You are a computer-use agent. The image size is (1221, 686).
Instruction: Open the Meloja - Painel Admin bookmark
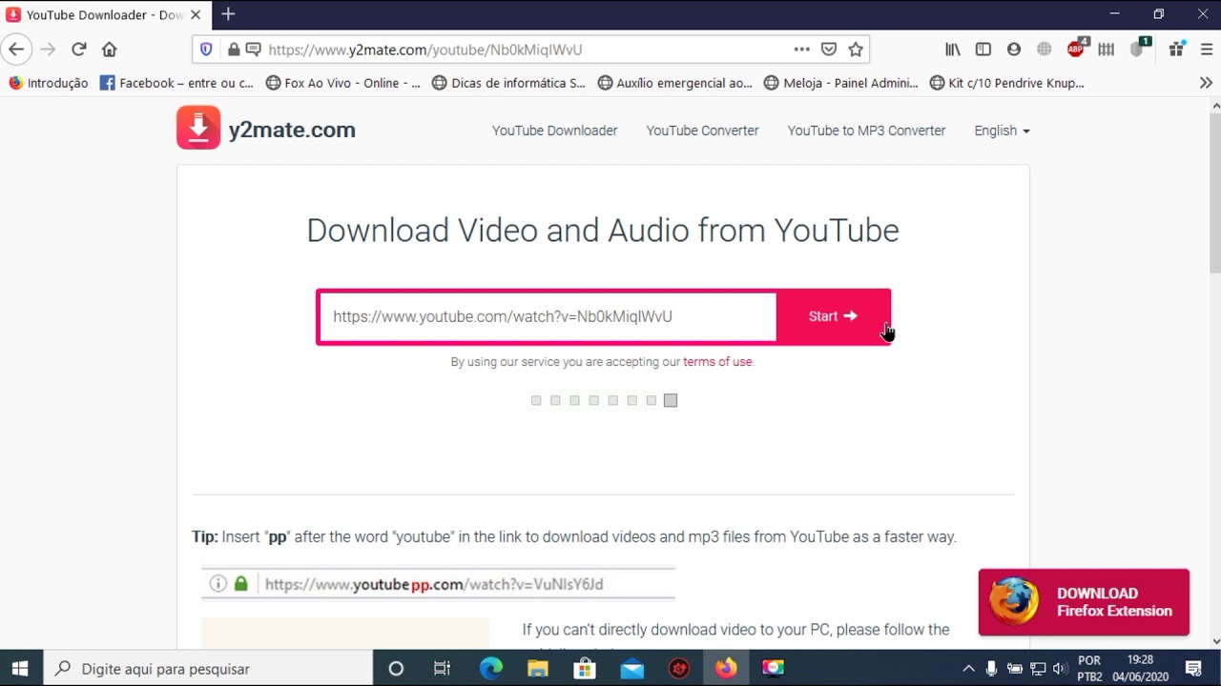point(841,83)
